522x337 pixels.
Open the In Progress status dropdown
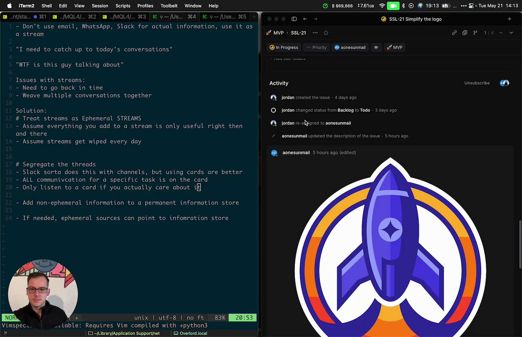[x=284, y=47]
